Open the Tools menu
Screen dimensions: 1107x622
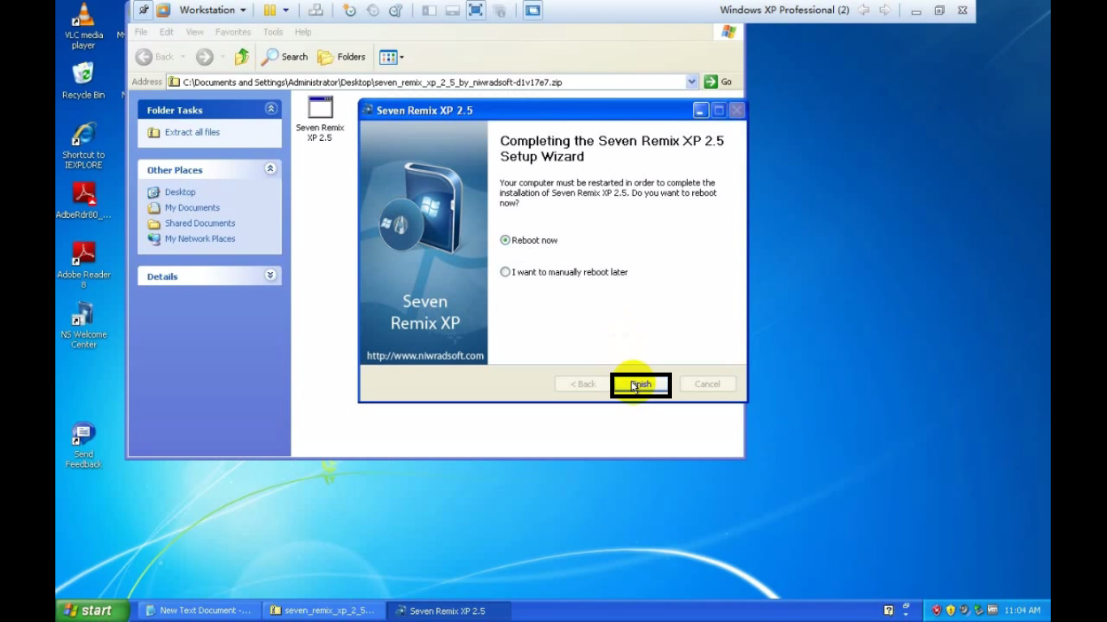tap(272, 32)
